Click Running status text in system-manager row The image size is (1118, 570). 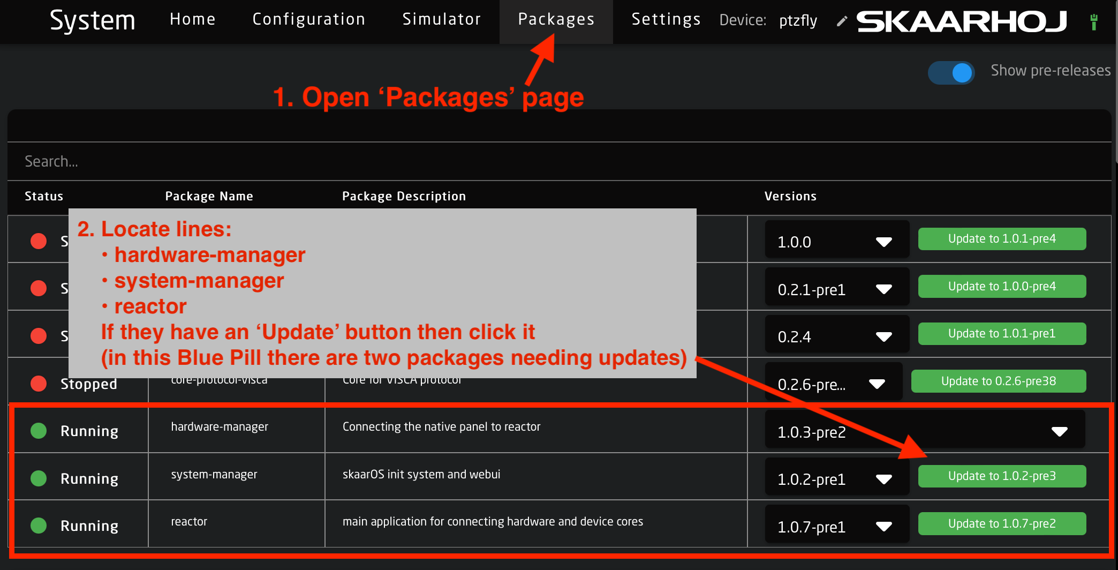[89, 479]
